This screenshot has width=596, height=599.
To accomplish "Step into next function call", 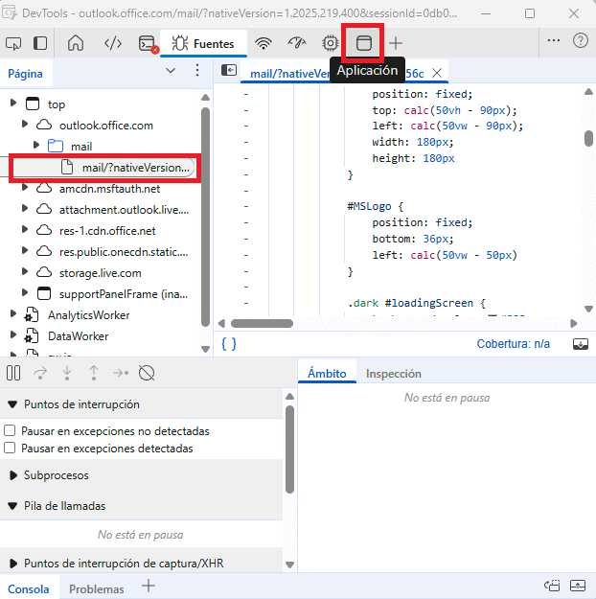I will tap(67, 373).
